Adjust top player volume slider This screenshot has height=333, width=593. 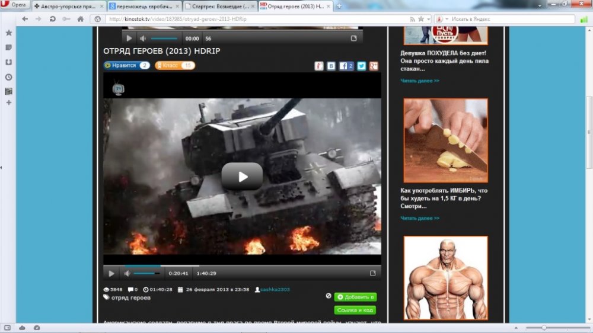pos(164,38)
